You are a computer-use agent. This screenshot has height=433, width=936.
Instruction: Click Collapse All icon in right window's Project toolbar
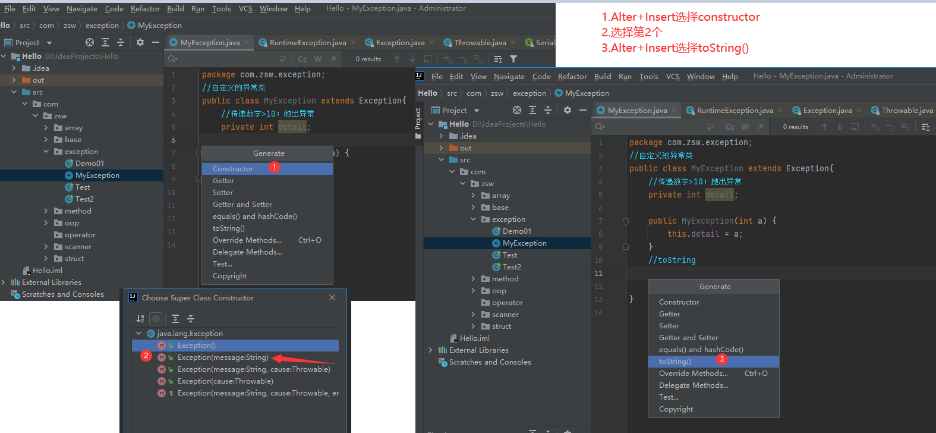click(548, 110)
